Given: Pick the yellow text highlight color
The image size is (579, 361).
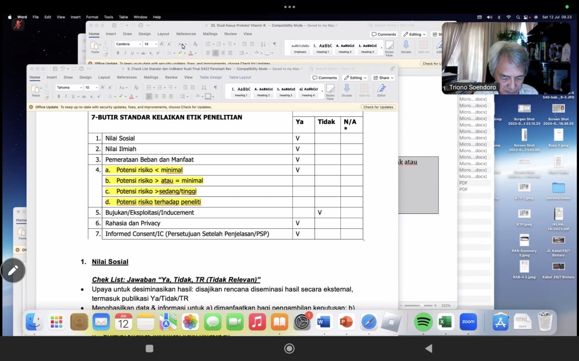Looking at the screenshot, I should click(x=120, y=97).
